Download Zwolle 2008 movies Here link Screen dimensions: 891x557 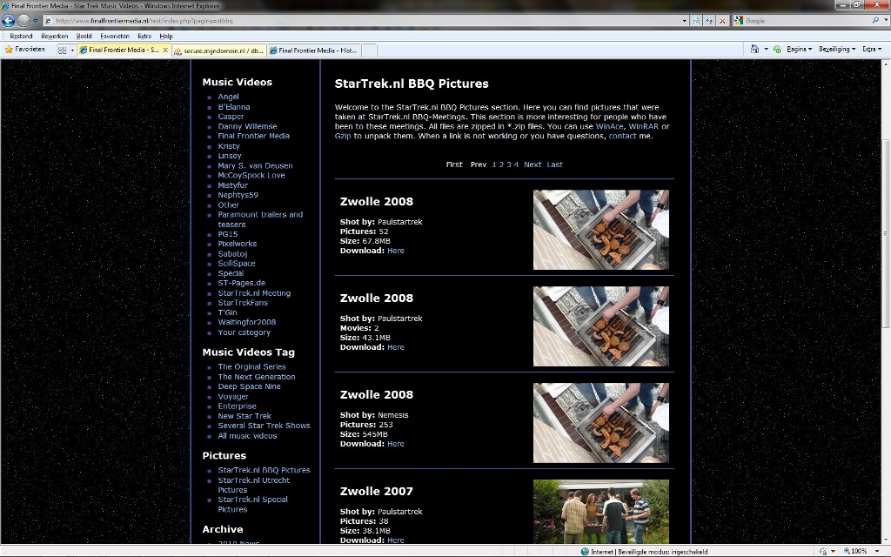coord(396,347)
